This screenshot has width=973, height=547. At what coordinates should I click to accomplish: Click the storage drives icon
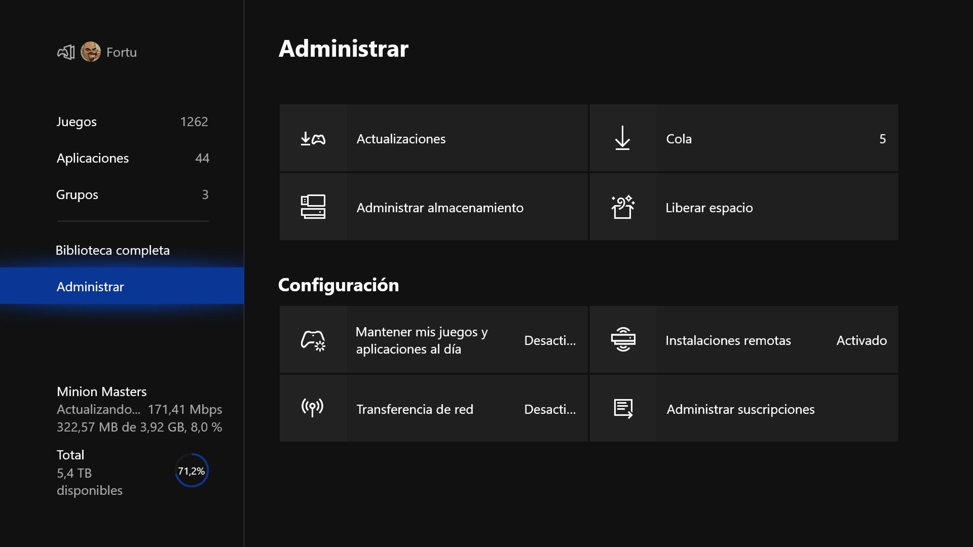(x=313, y=207)
